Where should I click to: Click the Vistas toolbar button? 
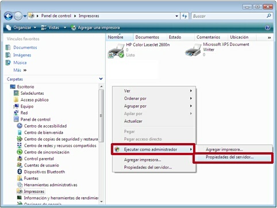51,28
